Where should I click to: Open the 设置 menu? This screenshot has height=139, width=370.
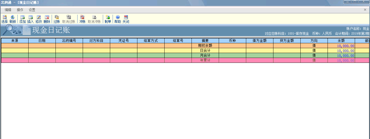(32, 10)
